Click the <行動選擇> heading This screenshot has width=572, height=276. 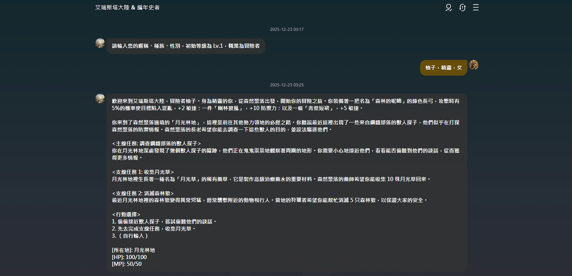(x=126, y=214)
